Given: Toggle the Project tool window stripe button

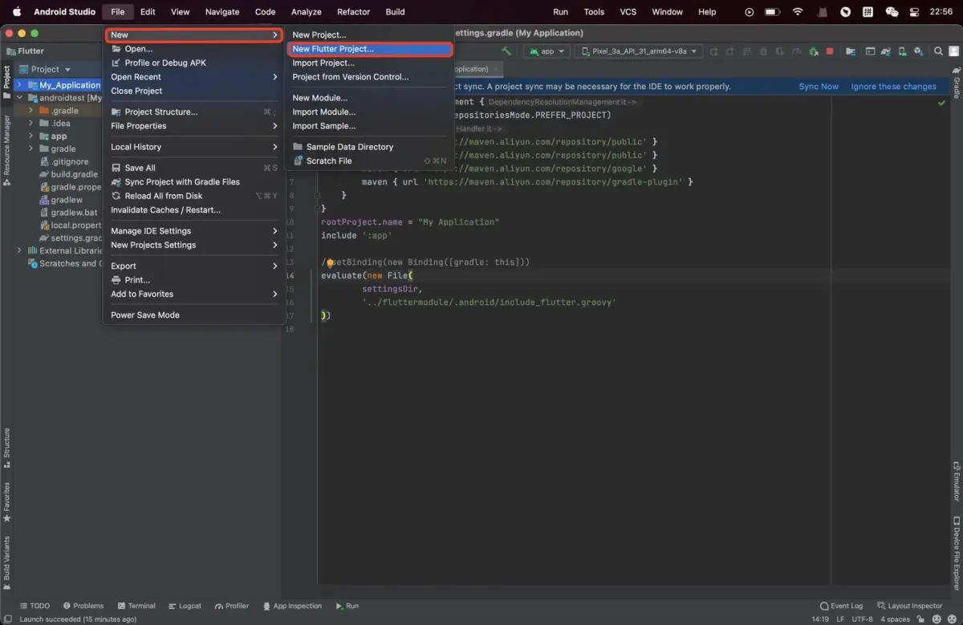Looking at the screenshot, I should (6, 81).
